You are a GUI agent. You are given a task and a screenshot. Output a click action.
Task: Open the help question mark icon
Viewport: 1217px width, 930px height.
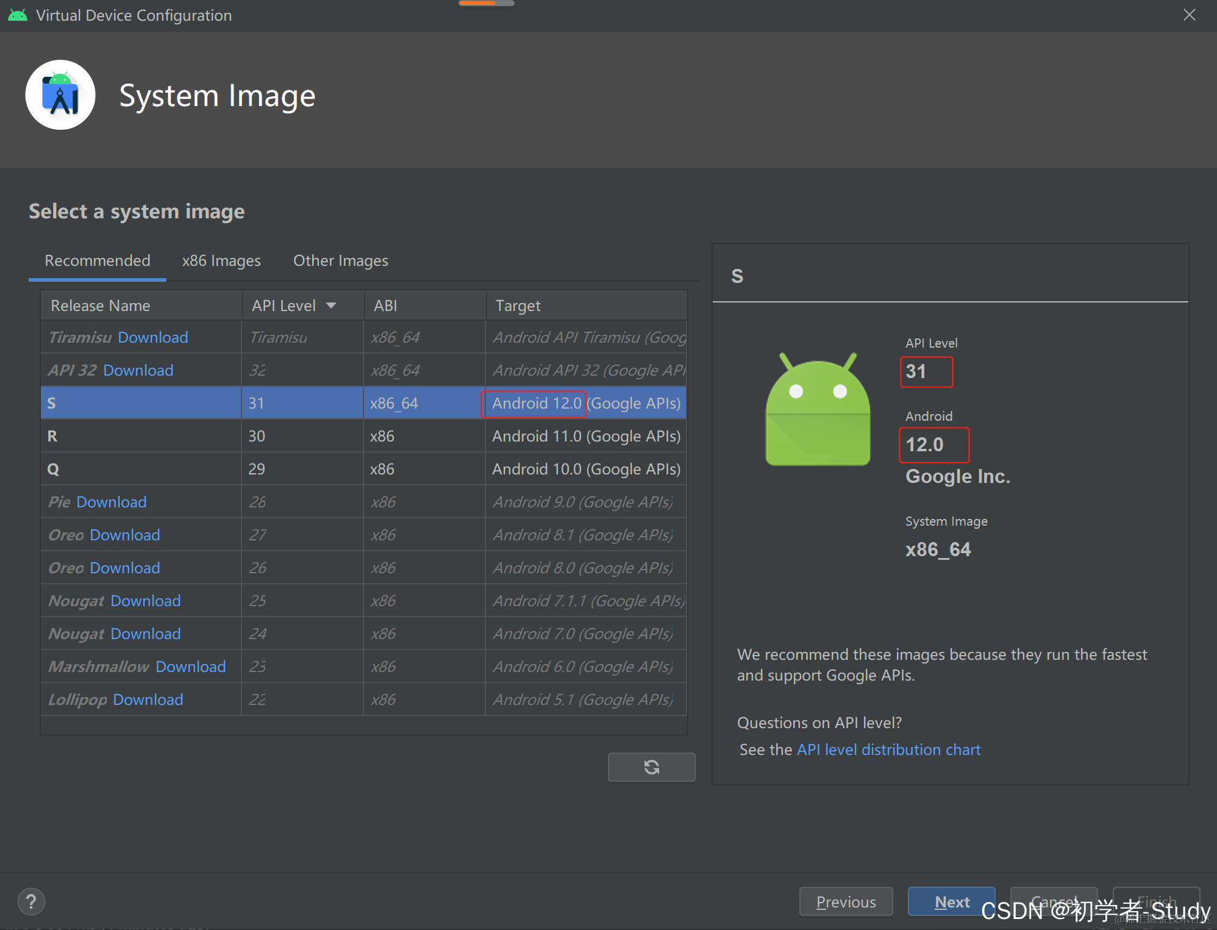coord(31,901)
